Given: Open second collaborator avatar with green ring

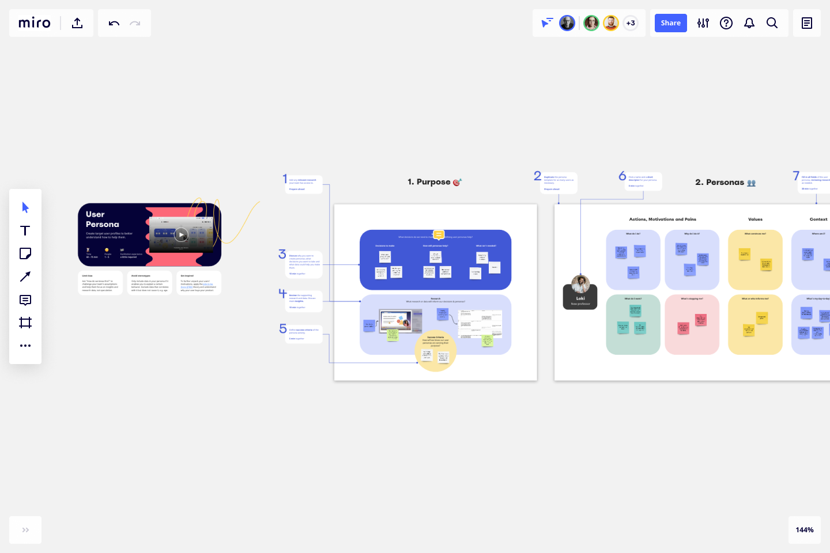Looking at the screenshot, I should pos(591,23).
